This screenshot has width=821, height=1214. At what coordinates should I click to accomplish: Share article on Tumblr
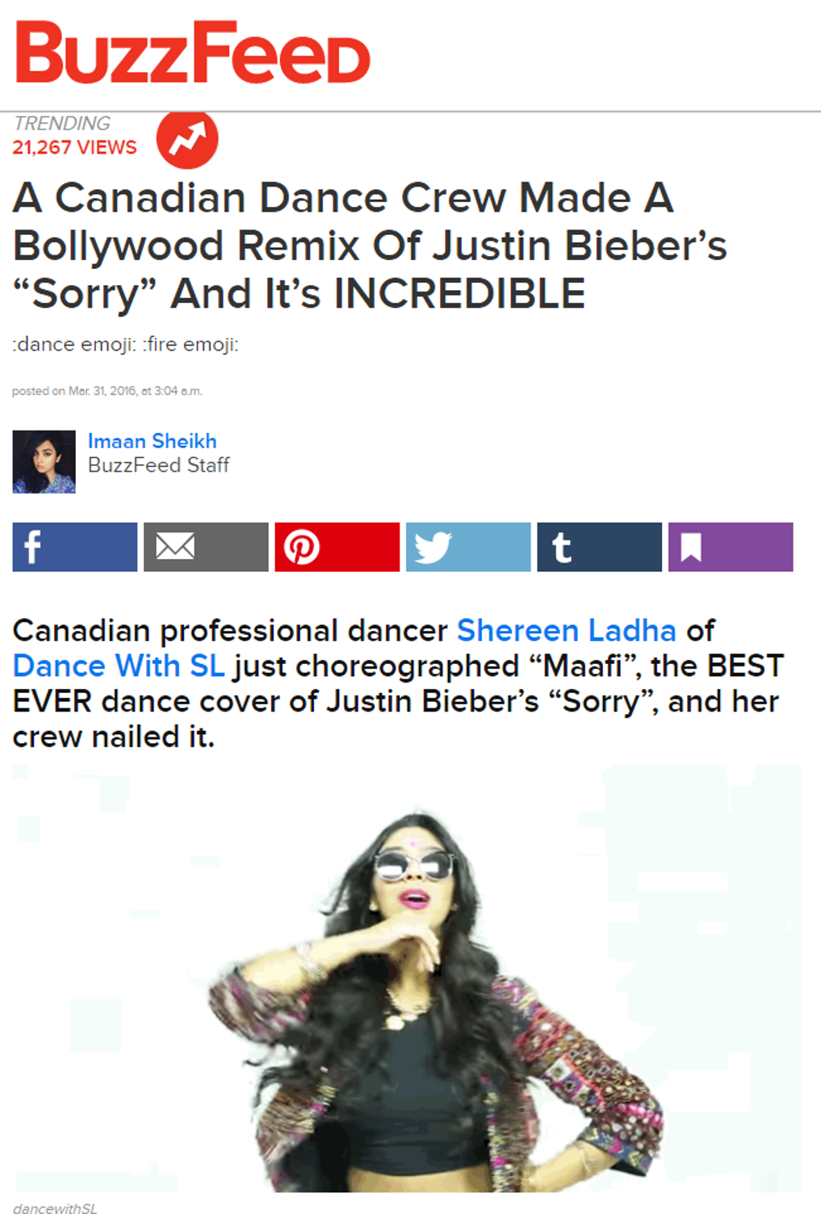tap(600, 547)
